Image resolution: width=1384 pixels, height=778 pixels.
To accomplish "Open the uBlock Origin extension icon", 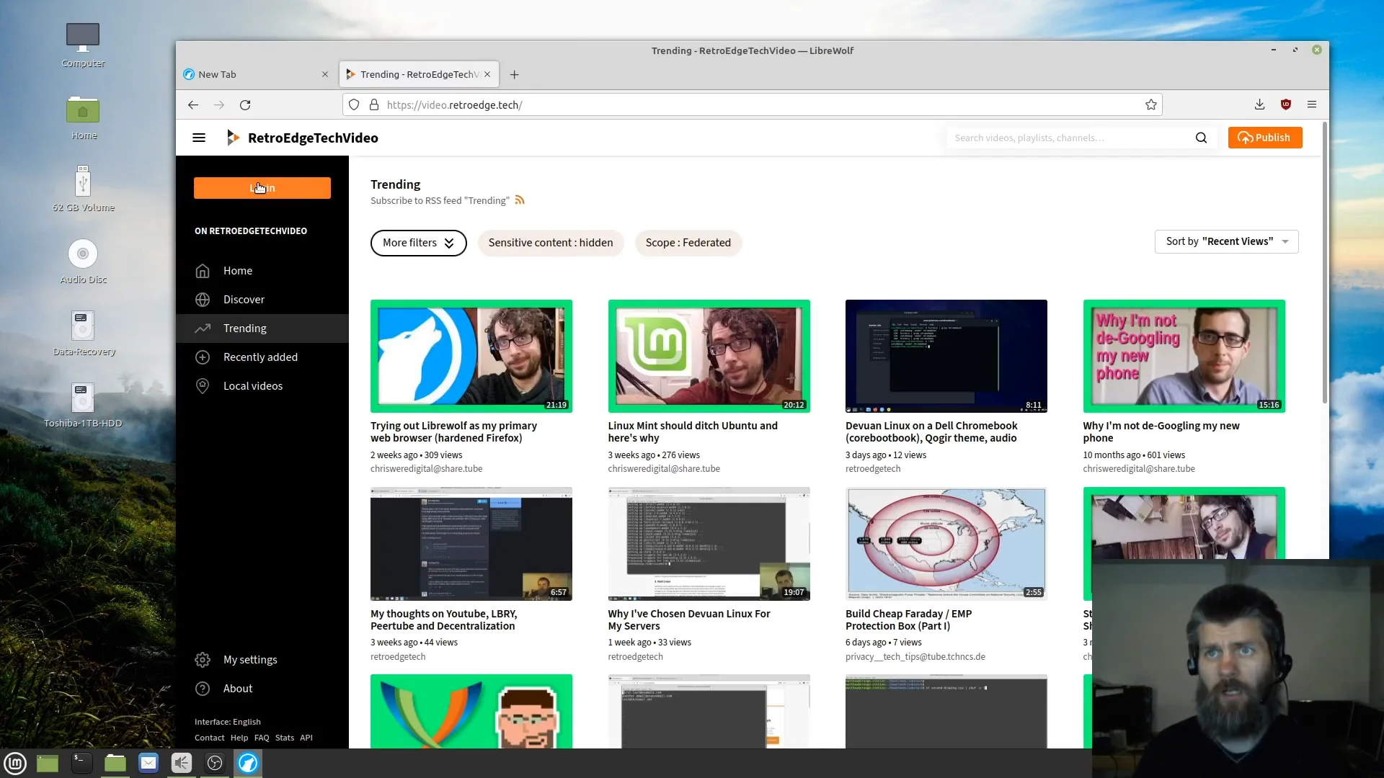I will pos(1286,105).
